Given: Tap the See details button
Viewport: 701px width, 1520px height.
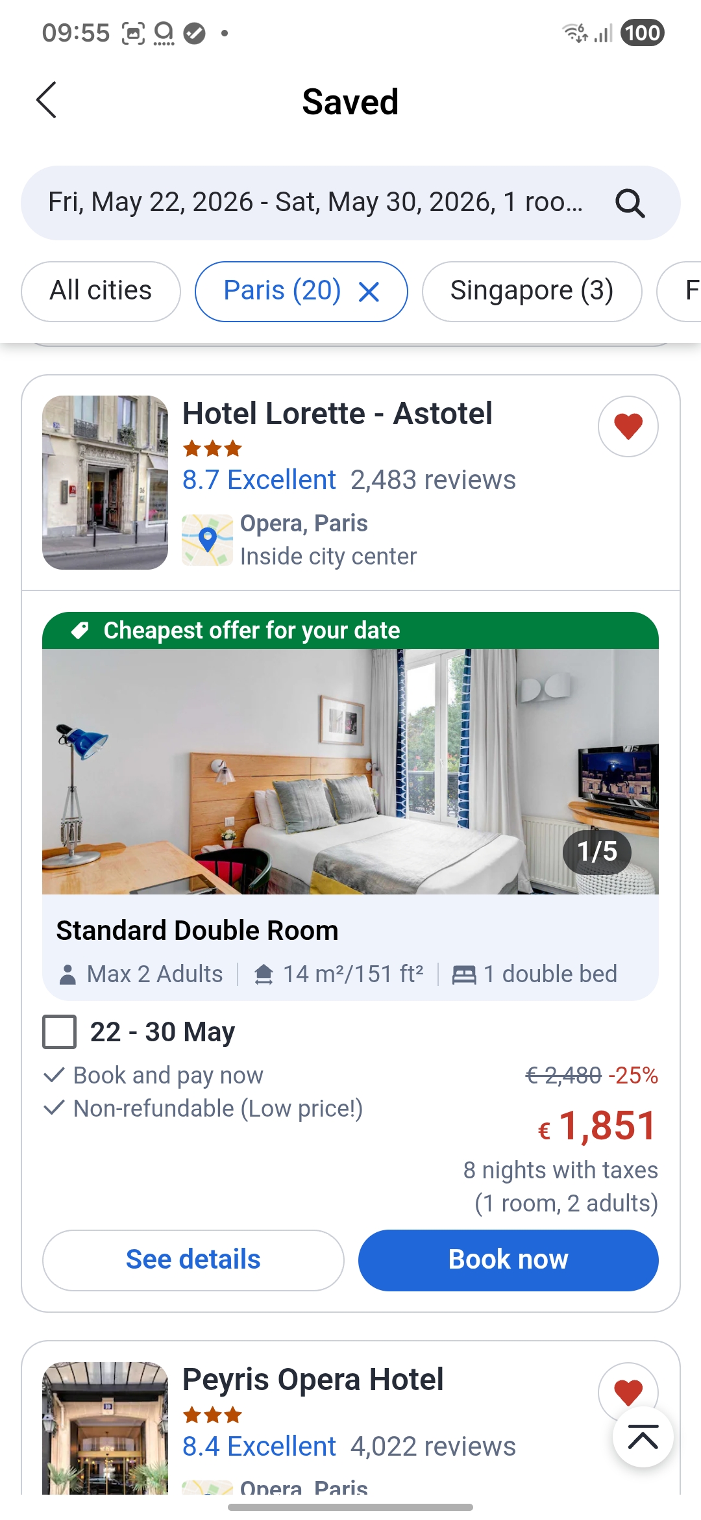Looking at the screenshot, I should 193,1260.
